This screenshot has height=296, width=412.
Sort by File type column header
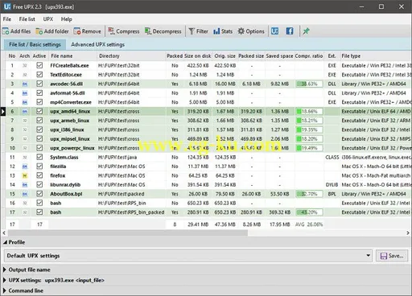(376, 56)
